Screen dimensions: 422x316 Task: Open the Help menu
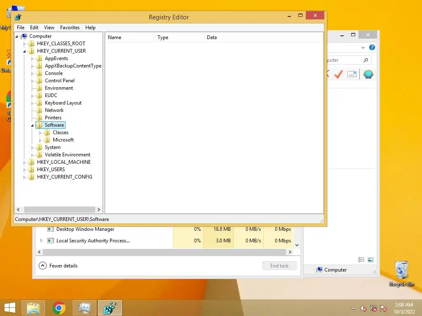click(x=90, y=28)
